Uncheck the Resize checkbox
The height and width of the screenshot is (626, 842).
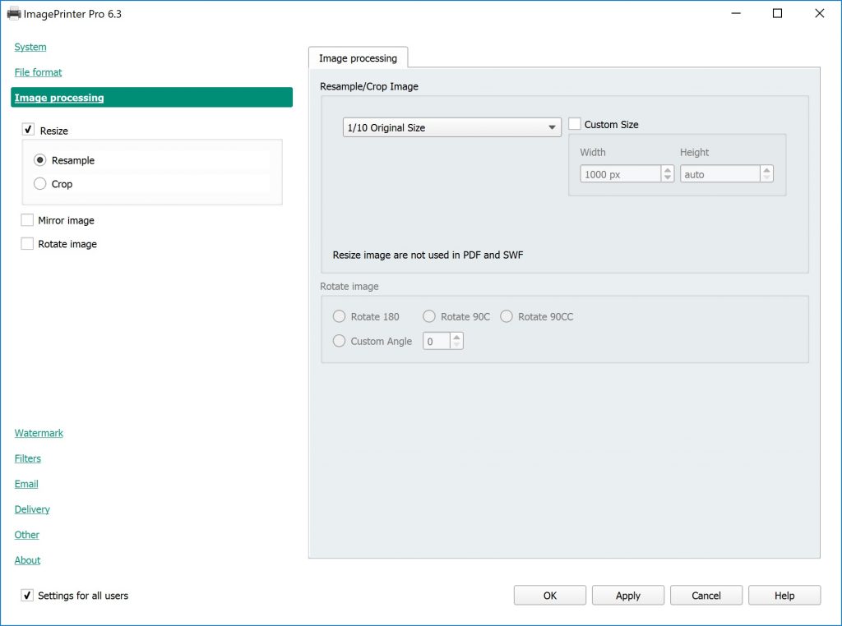tap(28, 130)
